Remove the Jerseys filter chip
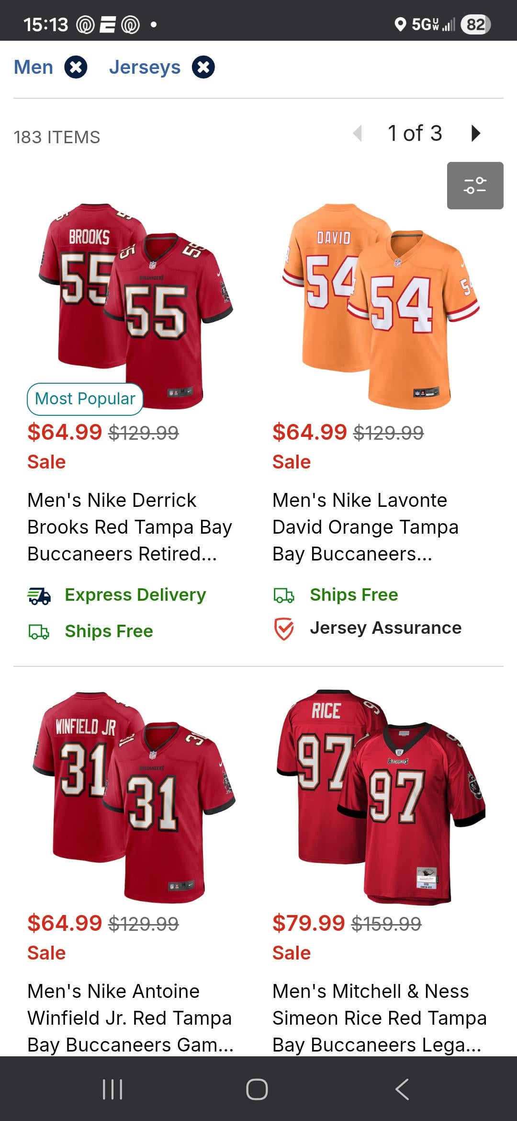The image size is (517, 1121). point(203,67)
